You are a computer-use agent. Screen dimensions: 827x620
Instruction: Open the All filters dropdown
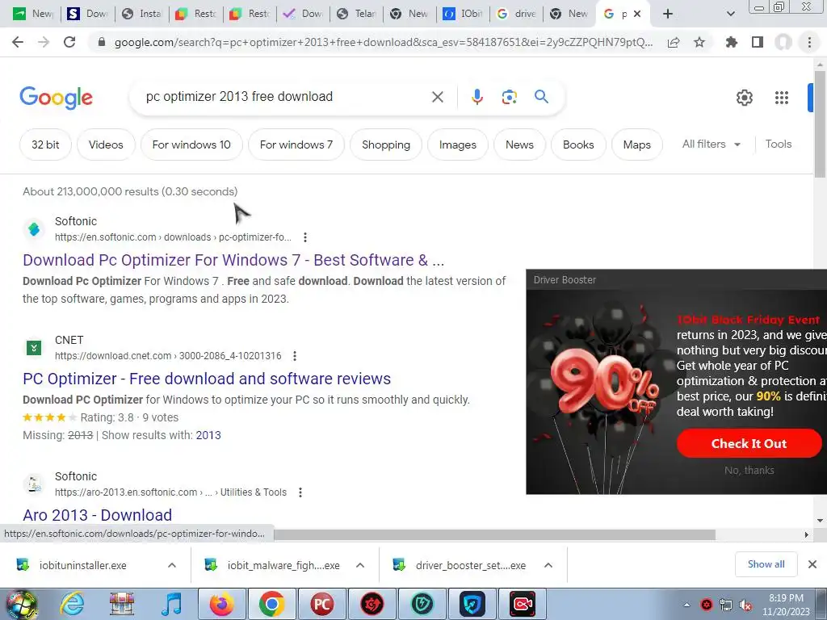pyautogui.click(x=712, y=144)
